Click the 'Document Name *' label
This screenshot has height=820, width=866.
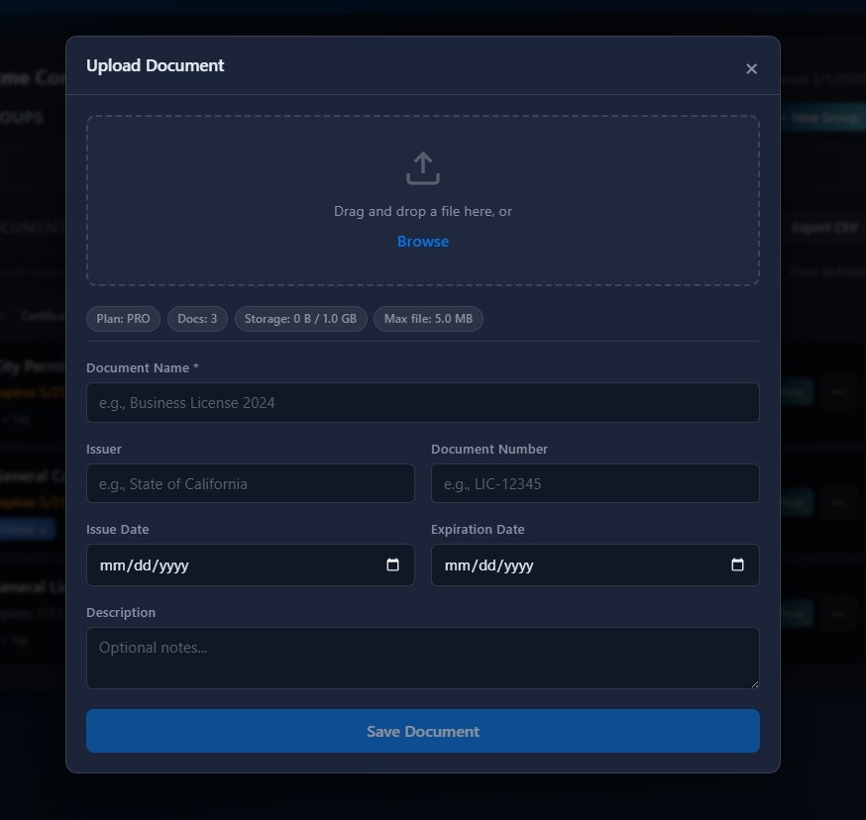point(143,367)
